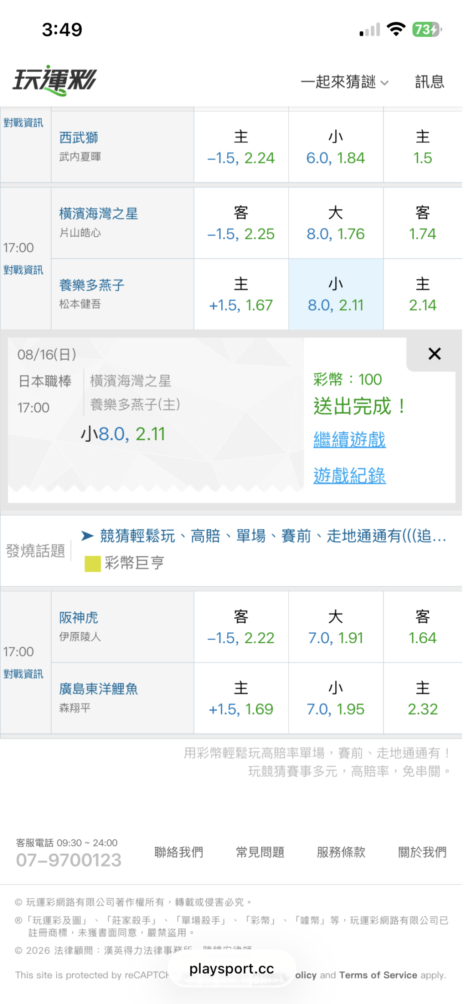Image resolution: width=464 pixels, height=1004 pixels.
Task: Open 橫濱海灣之星 team link
Action: [x=98, y=214]
